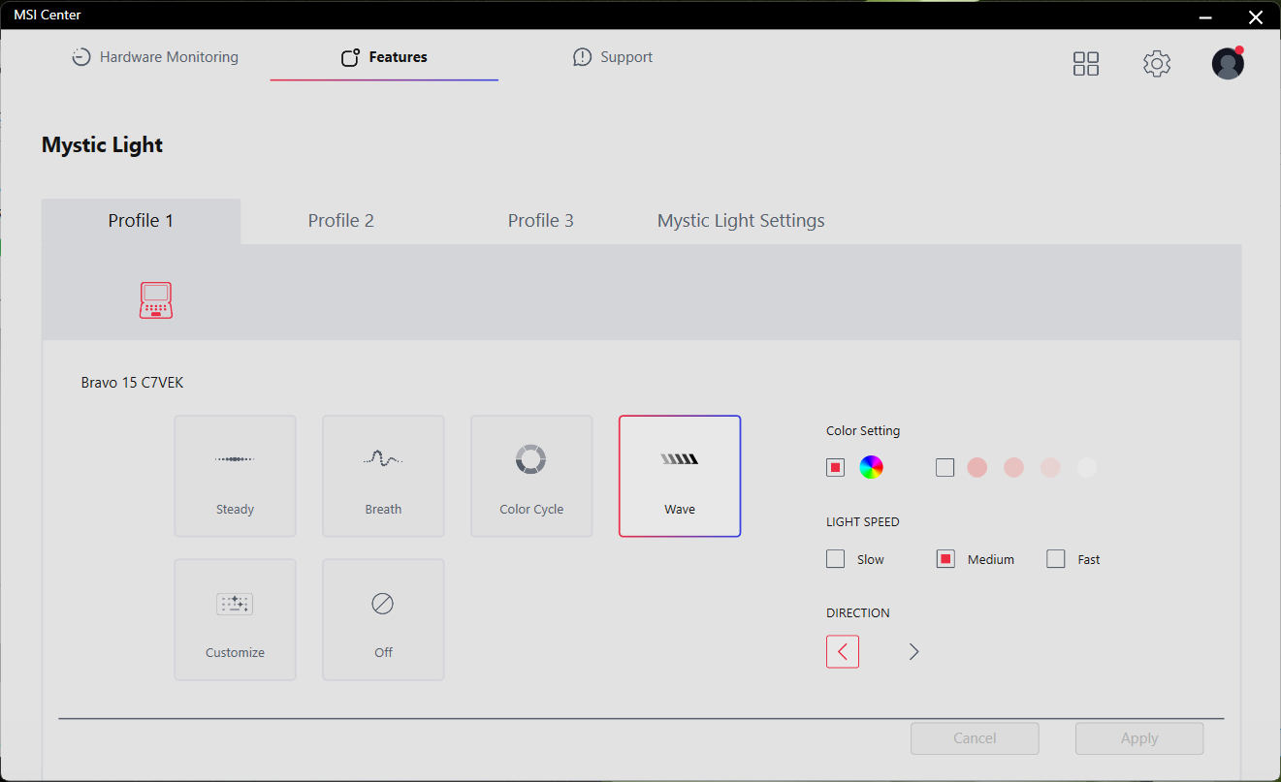Open the Features tab
Viewport: 1281px width, 782px height.
coord(384,57)
